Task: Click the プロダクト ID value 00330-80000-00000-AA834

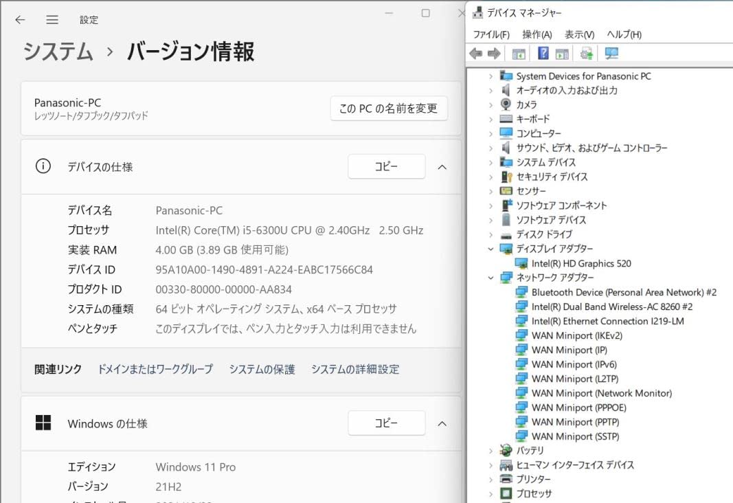Action: pos(223,289)
